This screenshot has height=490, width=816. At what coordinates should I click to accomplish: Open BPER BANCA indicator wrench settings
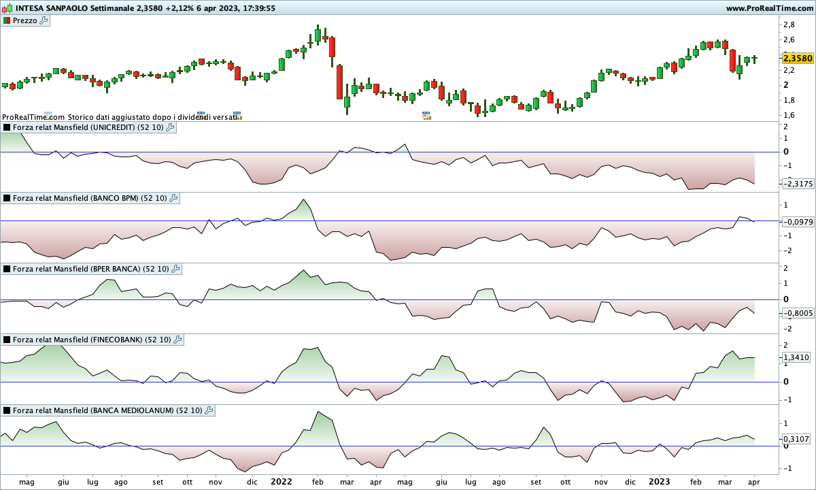click(x=175, y=269)
